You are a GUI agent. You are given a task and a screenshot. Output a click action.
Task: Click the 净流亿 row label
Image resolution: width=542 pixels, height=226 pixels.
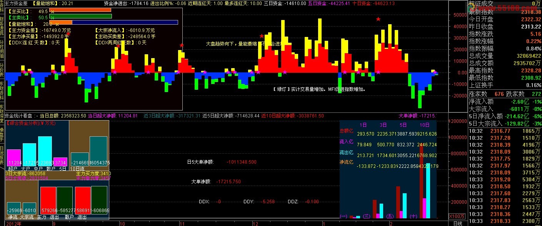pyautogui.click(x=346, y=162)
